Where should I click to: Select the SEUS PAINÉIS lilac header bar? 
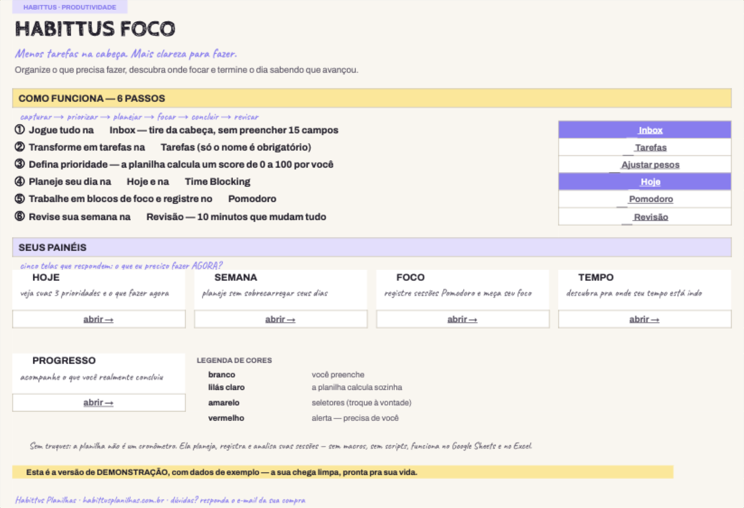(x=372, y=247)
